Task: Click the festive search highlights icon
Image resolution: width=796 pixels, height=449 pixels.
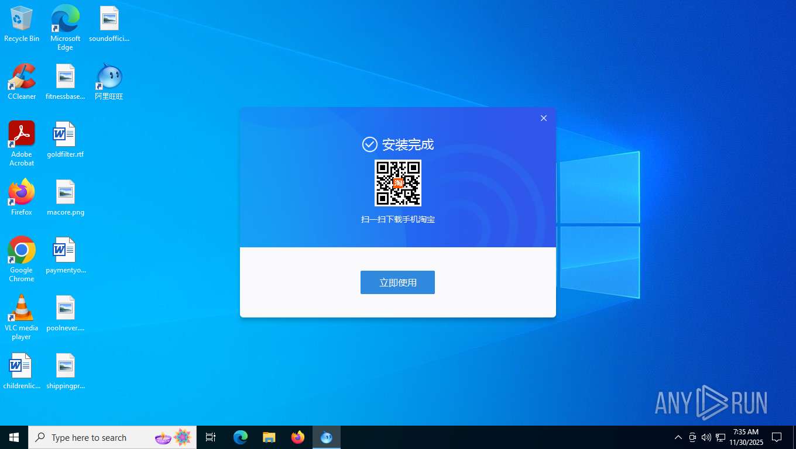Action: 173,437
